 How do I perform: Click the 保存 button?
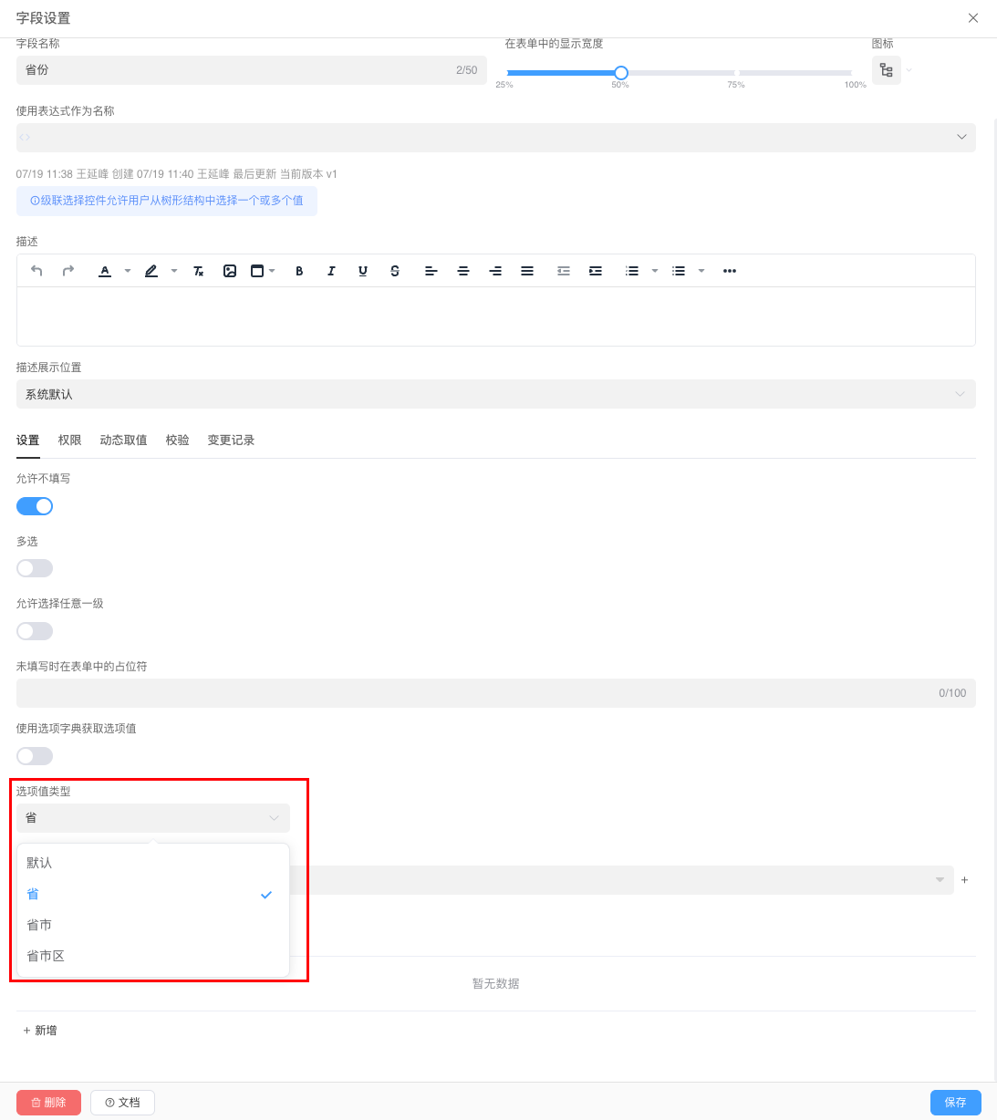(x=955, y=1102)
